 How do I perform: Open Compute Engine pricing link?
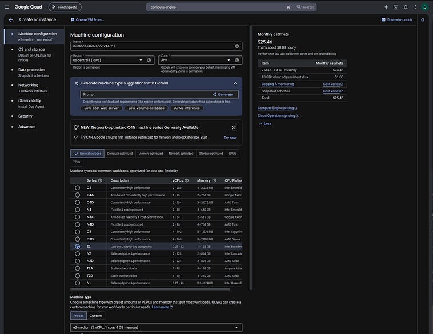(277, 108)
